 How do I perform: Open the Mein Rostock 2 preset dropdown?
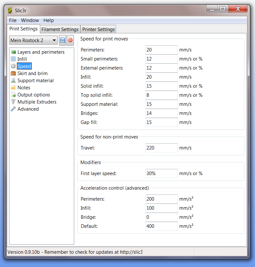point(33,40)
